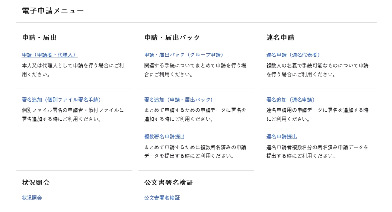Select 署名追加（申請・届出パック） link
This screenshot has height=212, width=392.
[178, 100]
